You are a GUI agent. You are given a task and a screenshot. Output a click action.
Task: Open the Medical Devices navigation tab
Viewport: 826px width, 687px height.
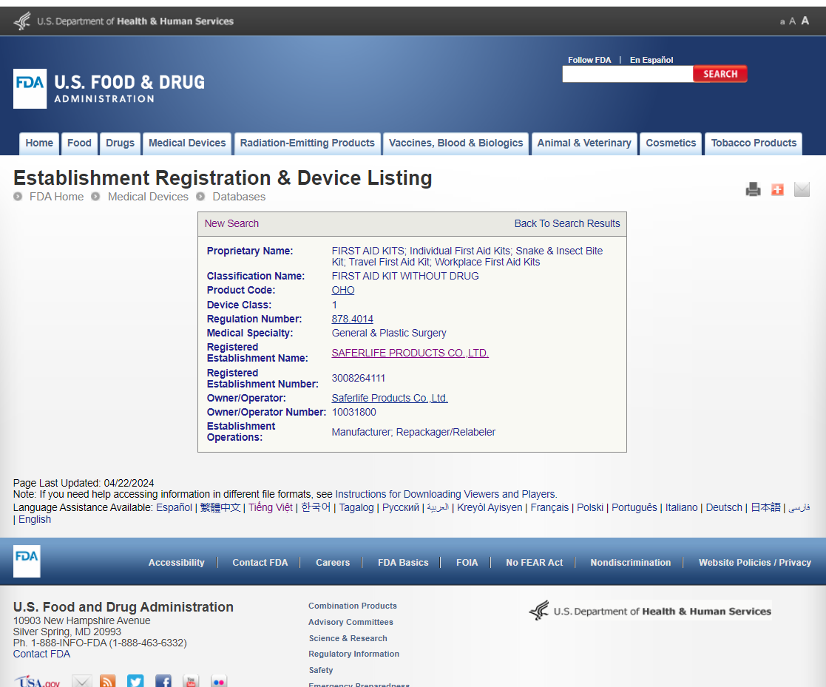point(187,143)
